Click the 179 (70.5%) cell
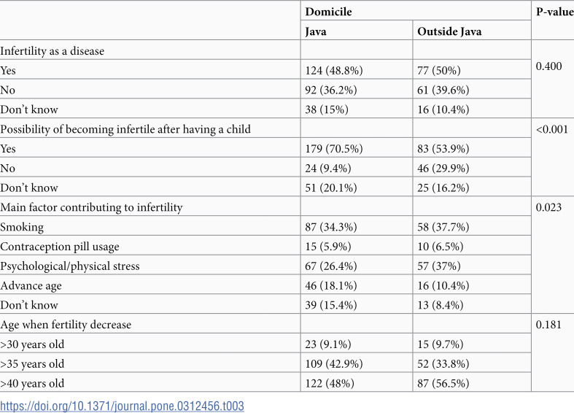This screenshot has width=574, height=413. [334, 149]
